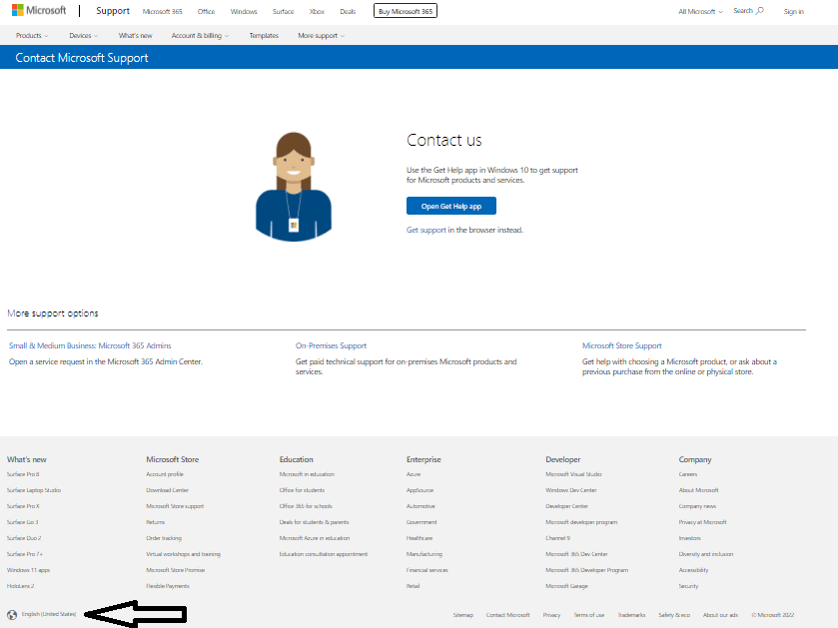This screenshot has height=628, width=838.
Task: Open the Contact Microsoft bottom link
Action: click(x=507, y=615)
